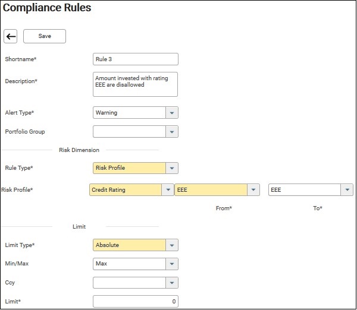357x310 pixels.
Task: Open the From rating EEE dropdown arrow
Action: click(x=253, y=190)
